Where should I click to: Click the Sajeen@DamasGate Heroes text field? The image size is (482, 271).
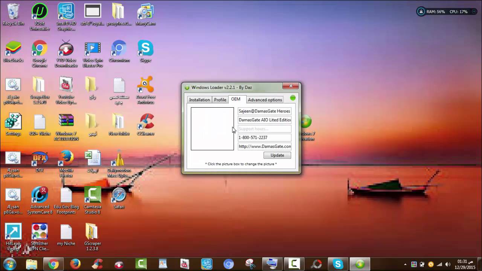click(264, 111)
